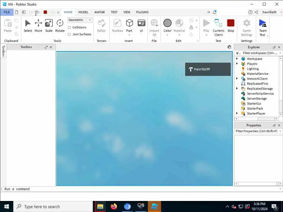
Task: Enable the Join Surfaces checkbox
Action: coord(69,34)
